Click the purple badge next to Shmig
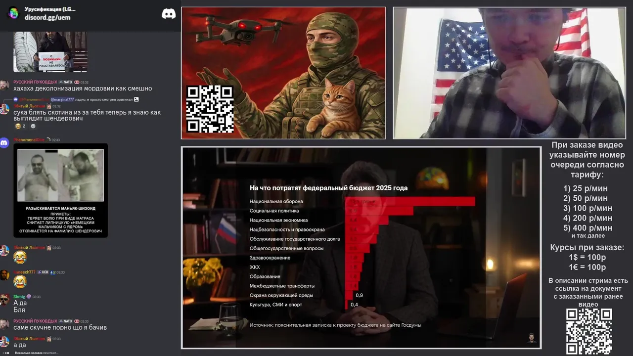633x356 pixels. [29, 297]
